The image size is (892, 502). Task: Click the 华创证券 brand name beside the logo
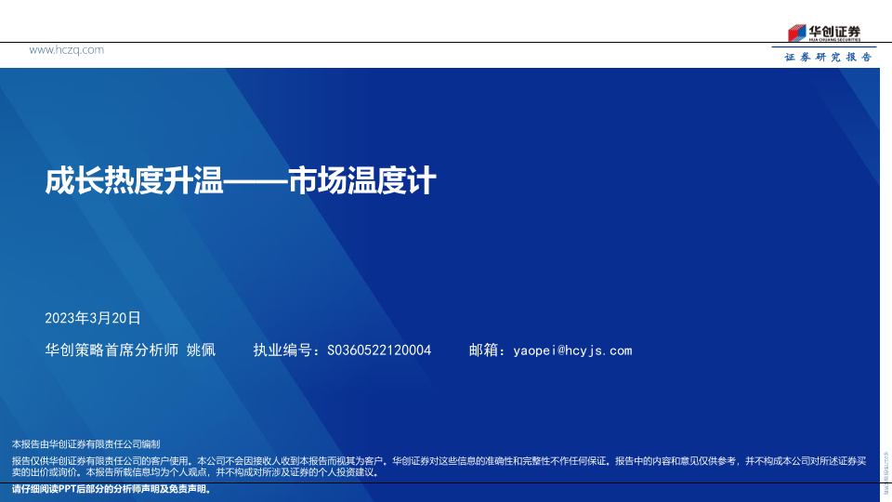click(x=834, y=31)
